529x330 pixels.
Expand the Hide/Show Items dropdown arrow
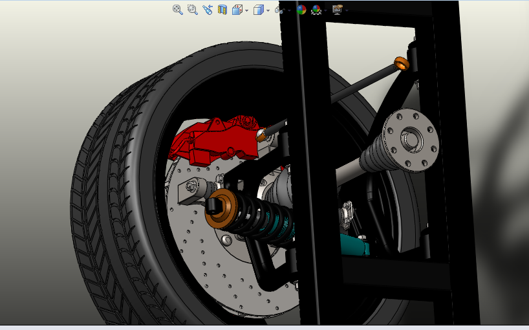290,10
